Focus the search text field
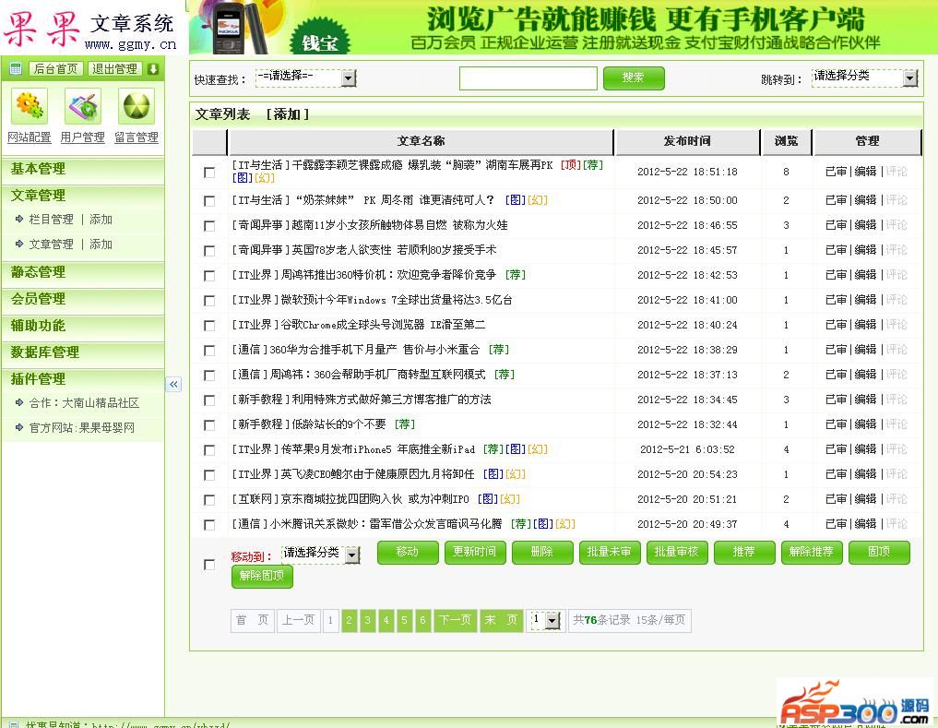Image resolution: width=938 pixels, height=728 pixels. tap(528, 78)
